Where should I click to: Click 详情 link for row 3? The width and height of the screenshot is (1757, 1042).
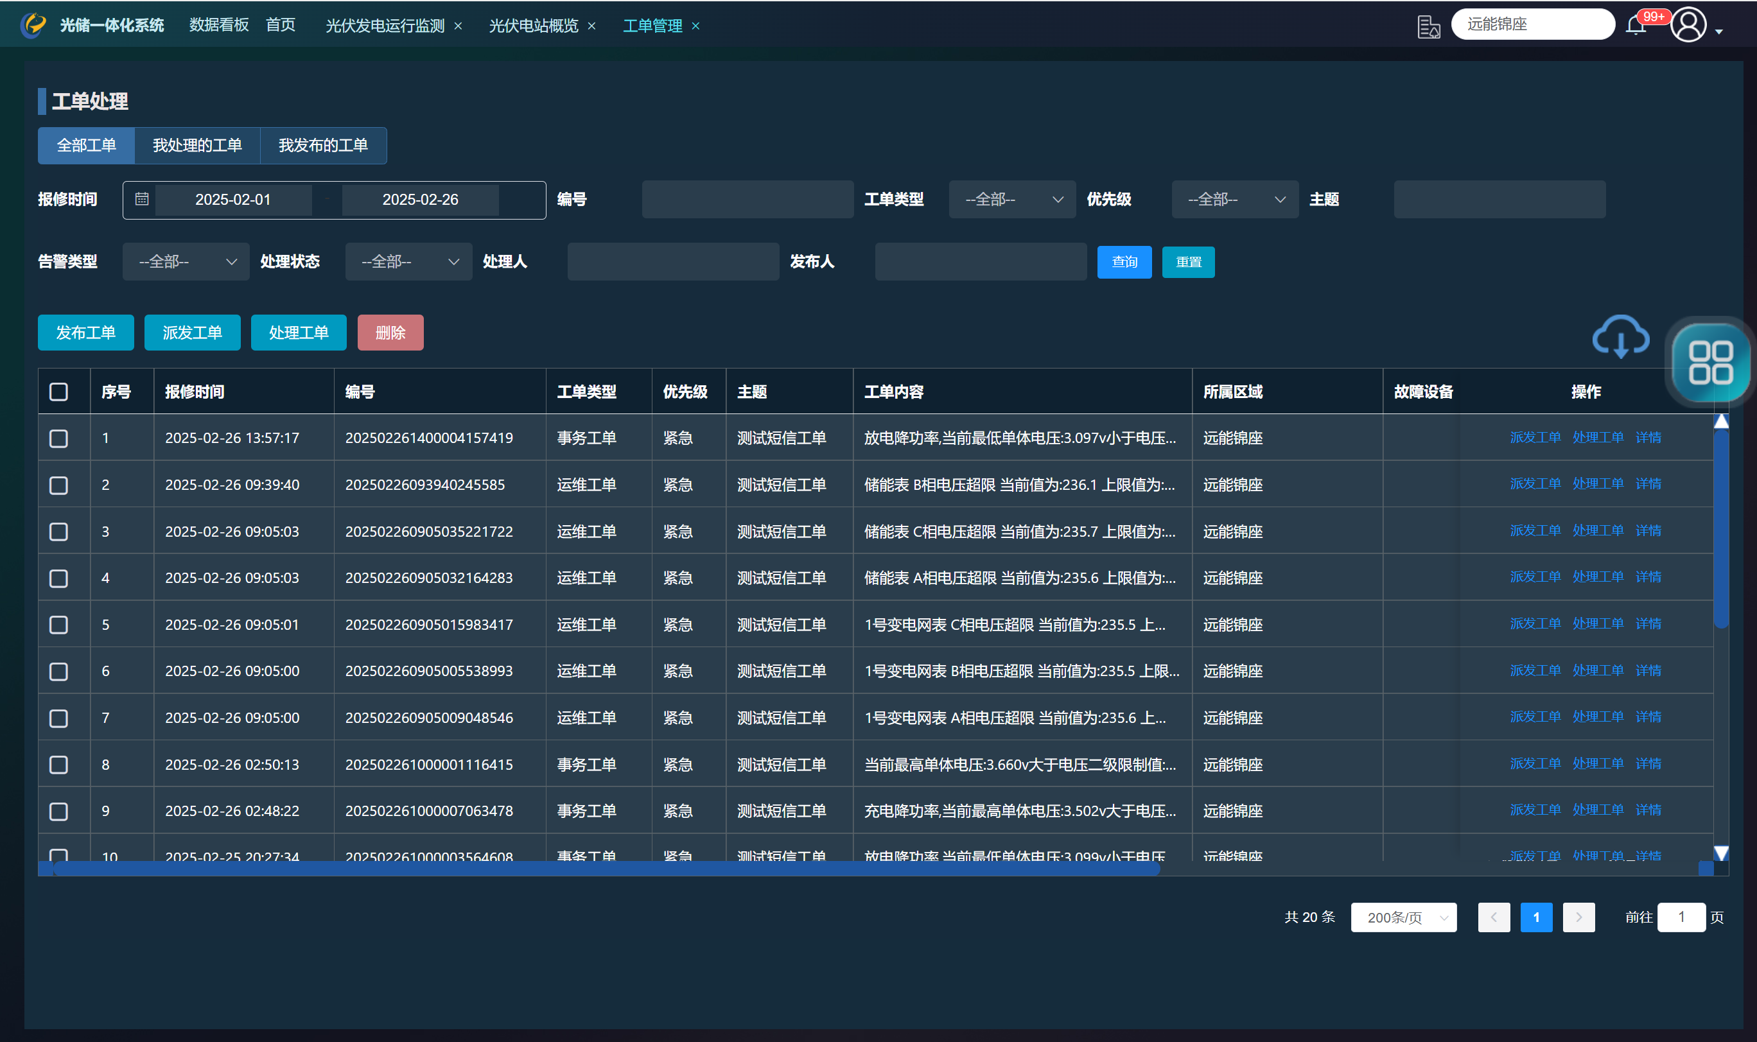tap(1647, 531)
